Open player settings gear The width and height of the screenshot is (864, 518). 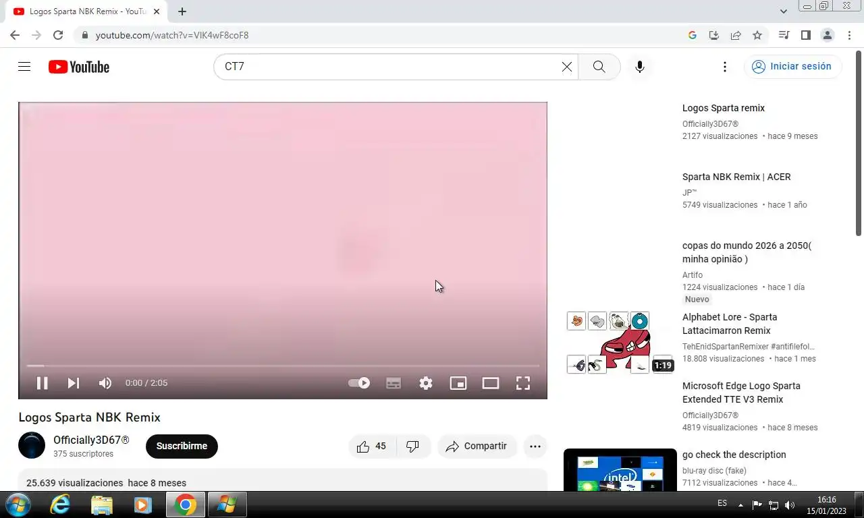tap(426, 383)
